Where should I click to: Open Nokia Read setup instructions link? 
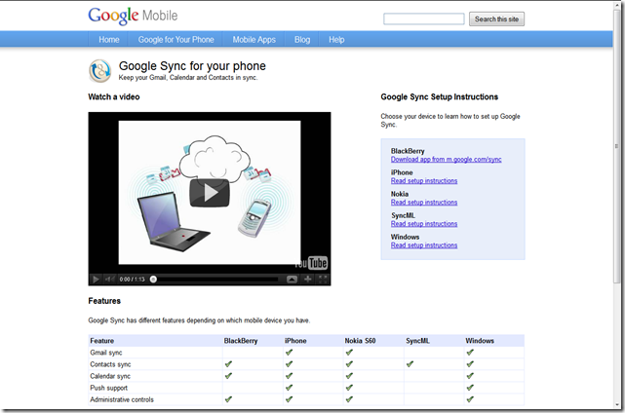(424, 203)
